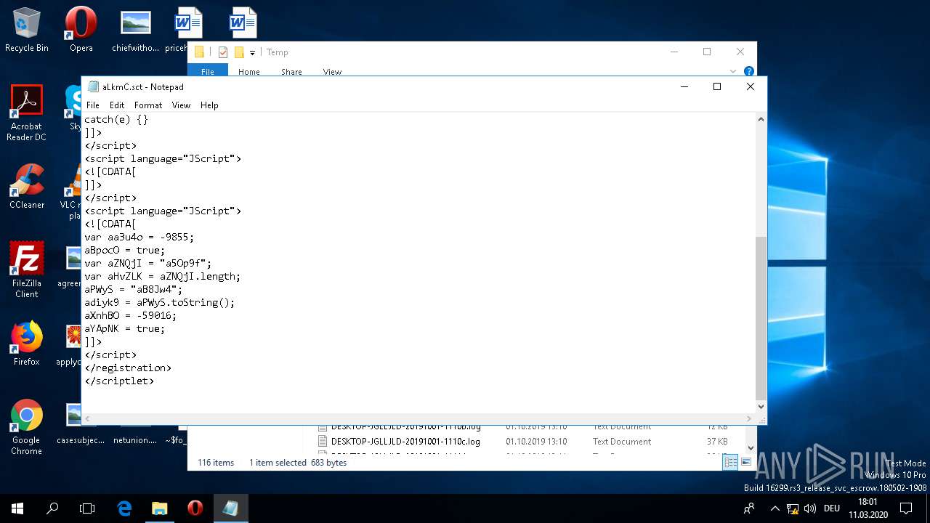Open File Explorer taskbar button

pyautogui.click(x=159, y=508)
